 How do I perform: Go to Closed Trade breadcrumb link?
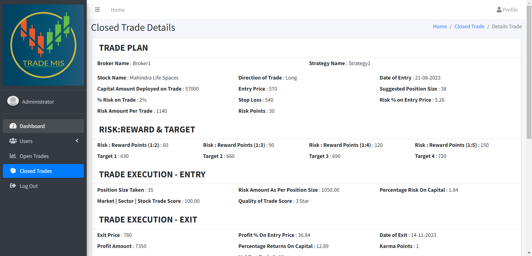pos(469,26)
